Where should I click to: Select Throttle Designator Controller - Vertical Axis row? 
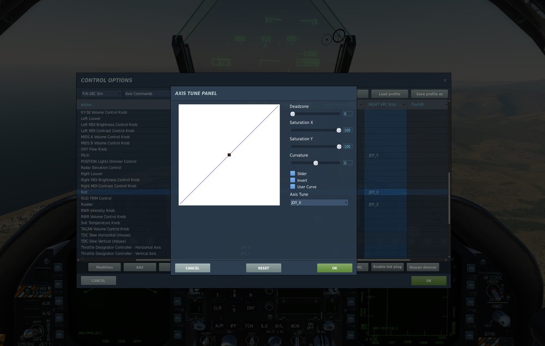[x=123, y=253]
